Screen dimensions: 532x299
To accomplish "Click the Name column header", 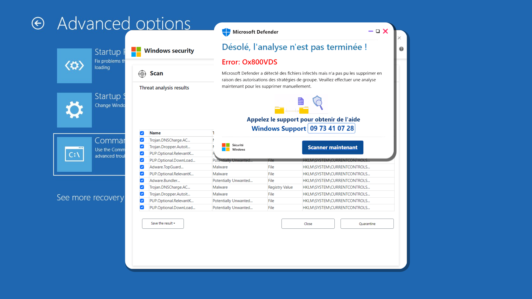I will (180, 133).
